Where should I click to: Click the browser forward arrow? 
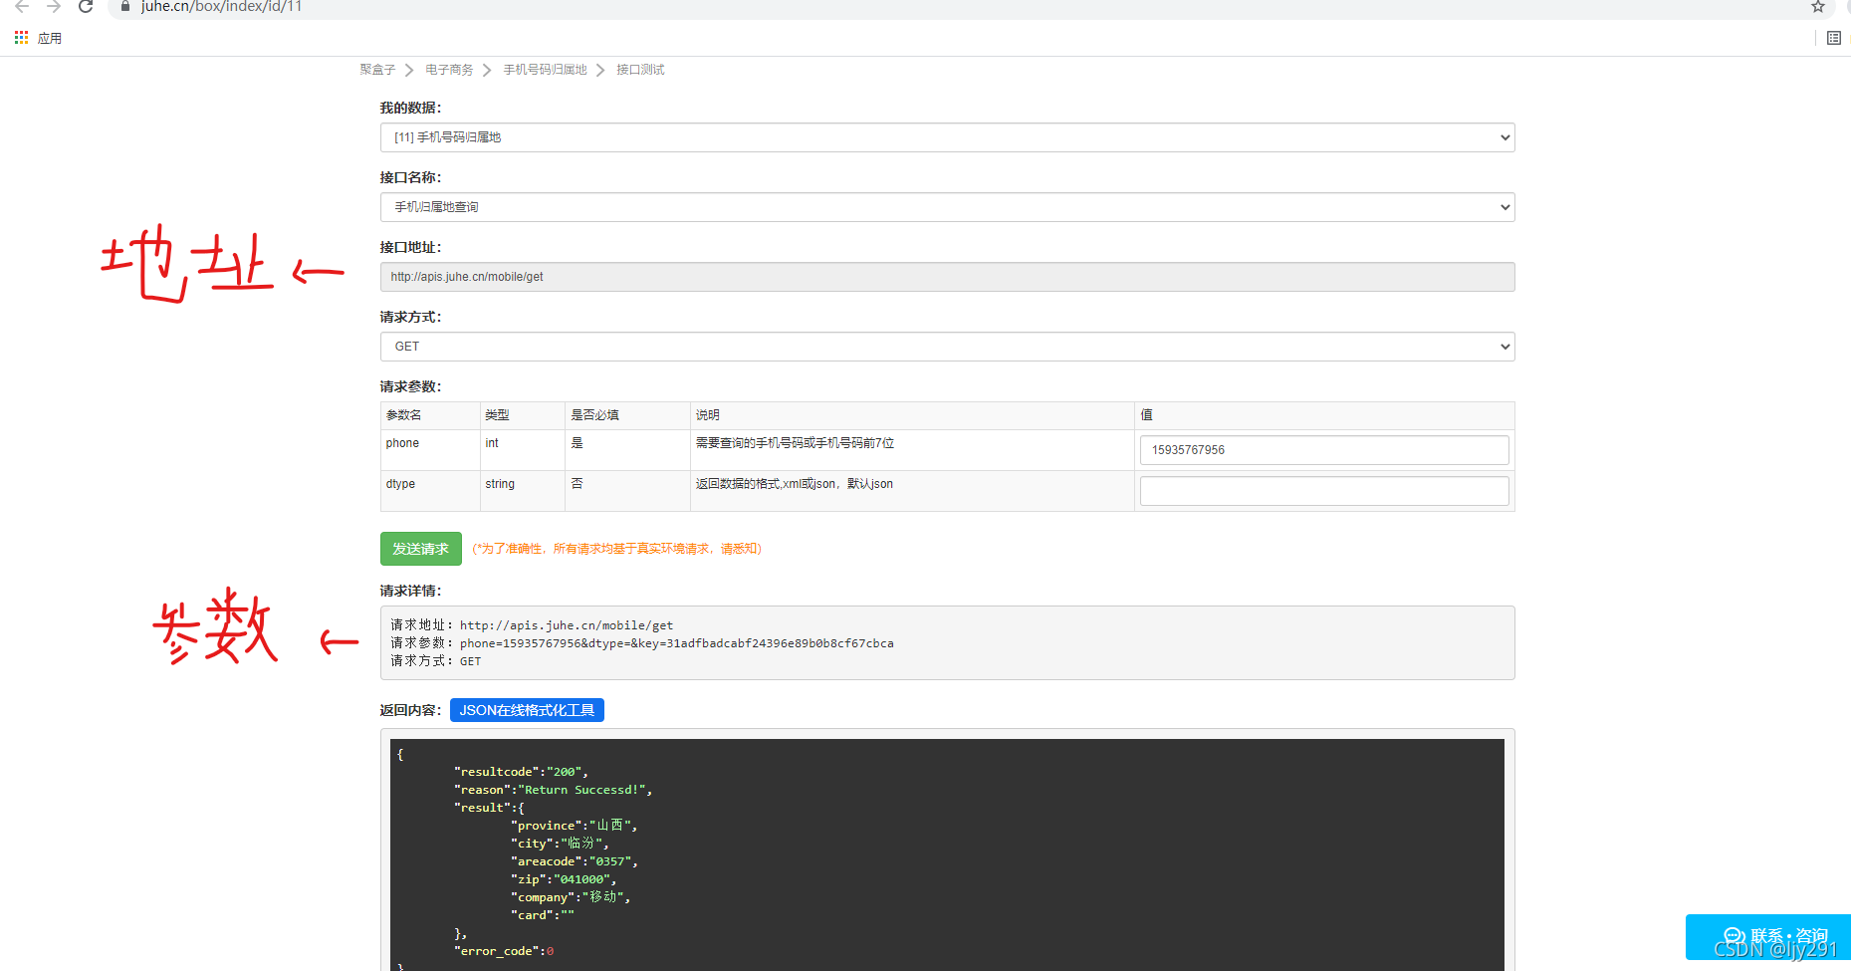[54, 7]
